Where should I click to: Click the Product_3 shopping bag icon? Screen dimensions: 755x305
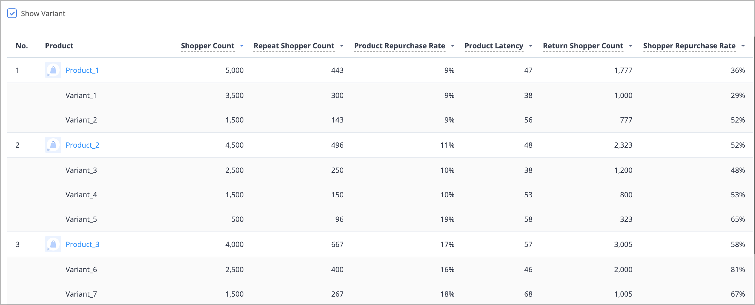pyautogui.click(x=53, y=244)
